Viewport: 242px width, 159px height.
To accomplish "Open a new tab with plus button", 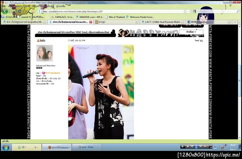I will [235, 22].
